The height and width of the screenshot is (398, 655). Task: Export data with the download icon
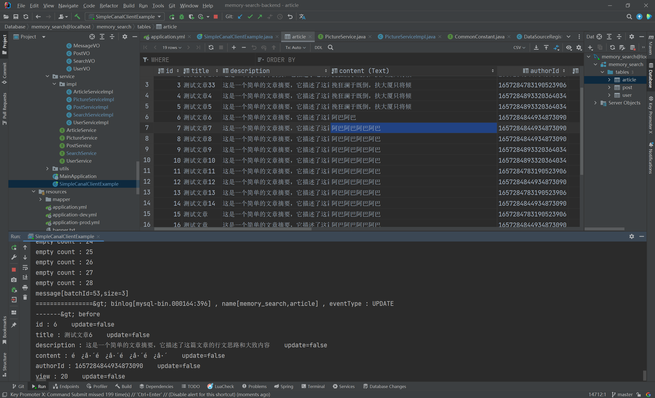point(536,47)
